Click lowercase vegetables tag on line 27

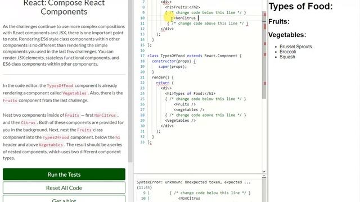pyautogui.click(x=189, y=110)
